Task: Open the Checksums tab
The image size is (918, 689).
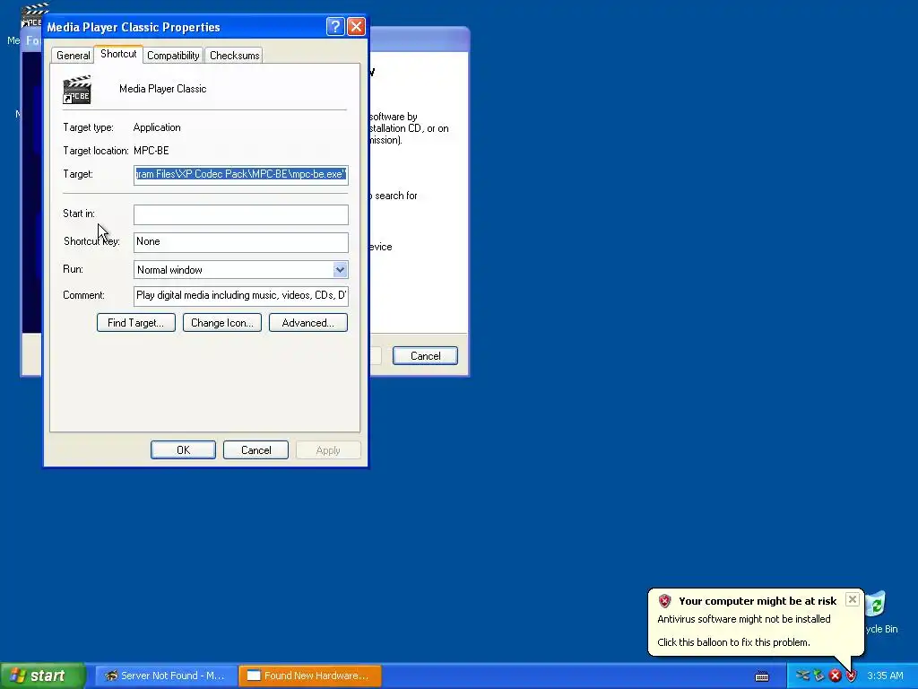Action: 234,55
